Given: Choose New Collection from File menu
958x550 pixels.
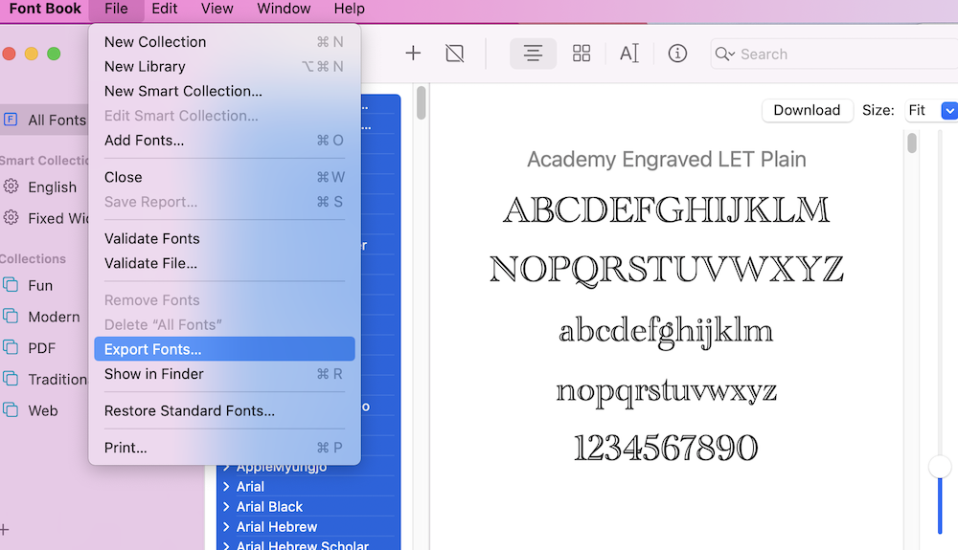Looking at the screenshot, I should point(224,42).
